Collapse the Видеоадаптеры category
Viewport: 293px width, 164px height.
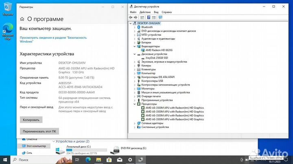(135, 46)
